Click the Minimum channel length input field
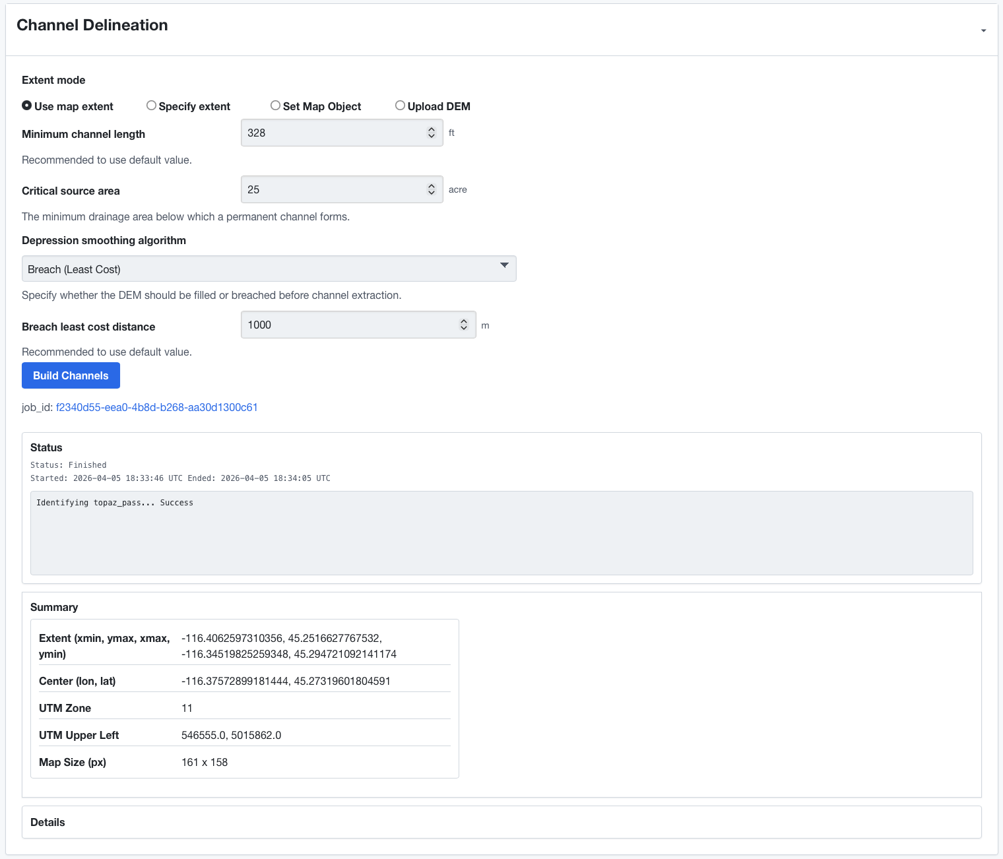 pyautogui.click(x=333, y=133)
